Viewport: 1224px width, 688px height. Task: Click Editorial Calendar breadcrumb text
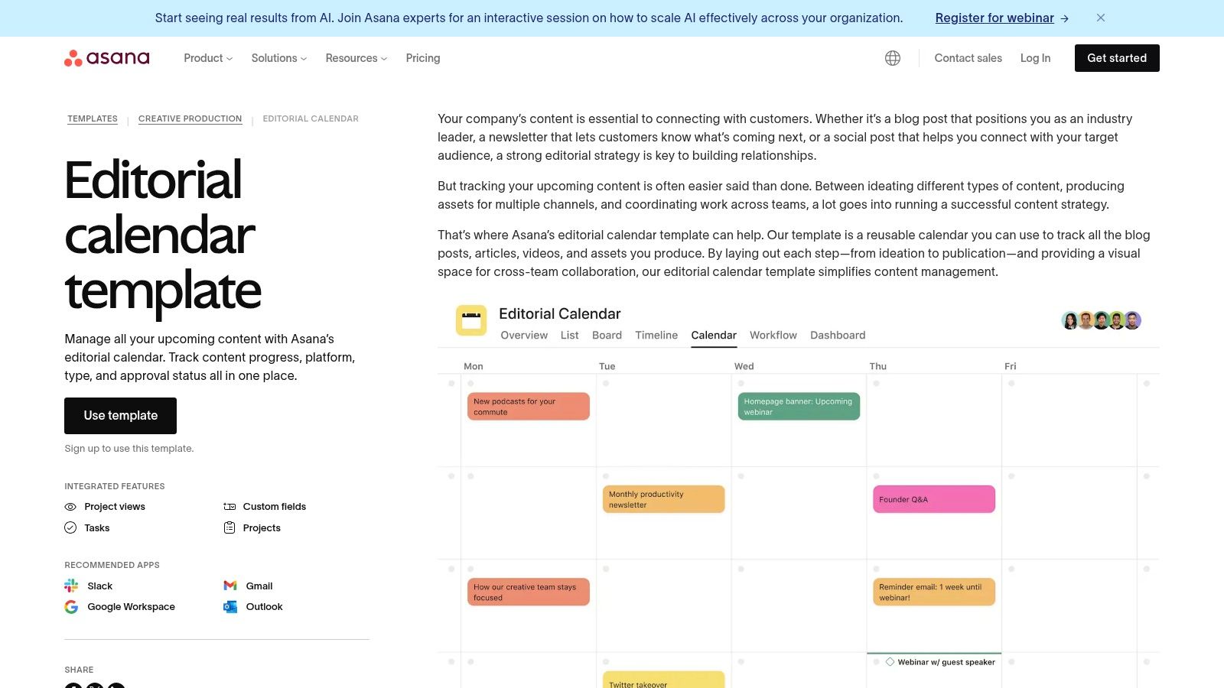(x=311, y=118)
